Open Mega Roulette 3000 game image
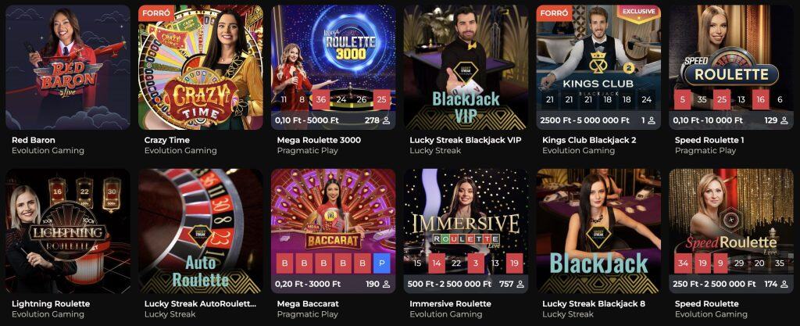Image resolution: width=800 pixels, height=326 pixels. click(x=333, y=67)
